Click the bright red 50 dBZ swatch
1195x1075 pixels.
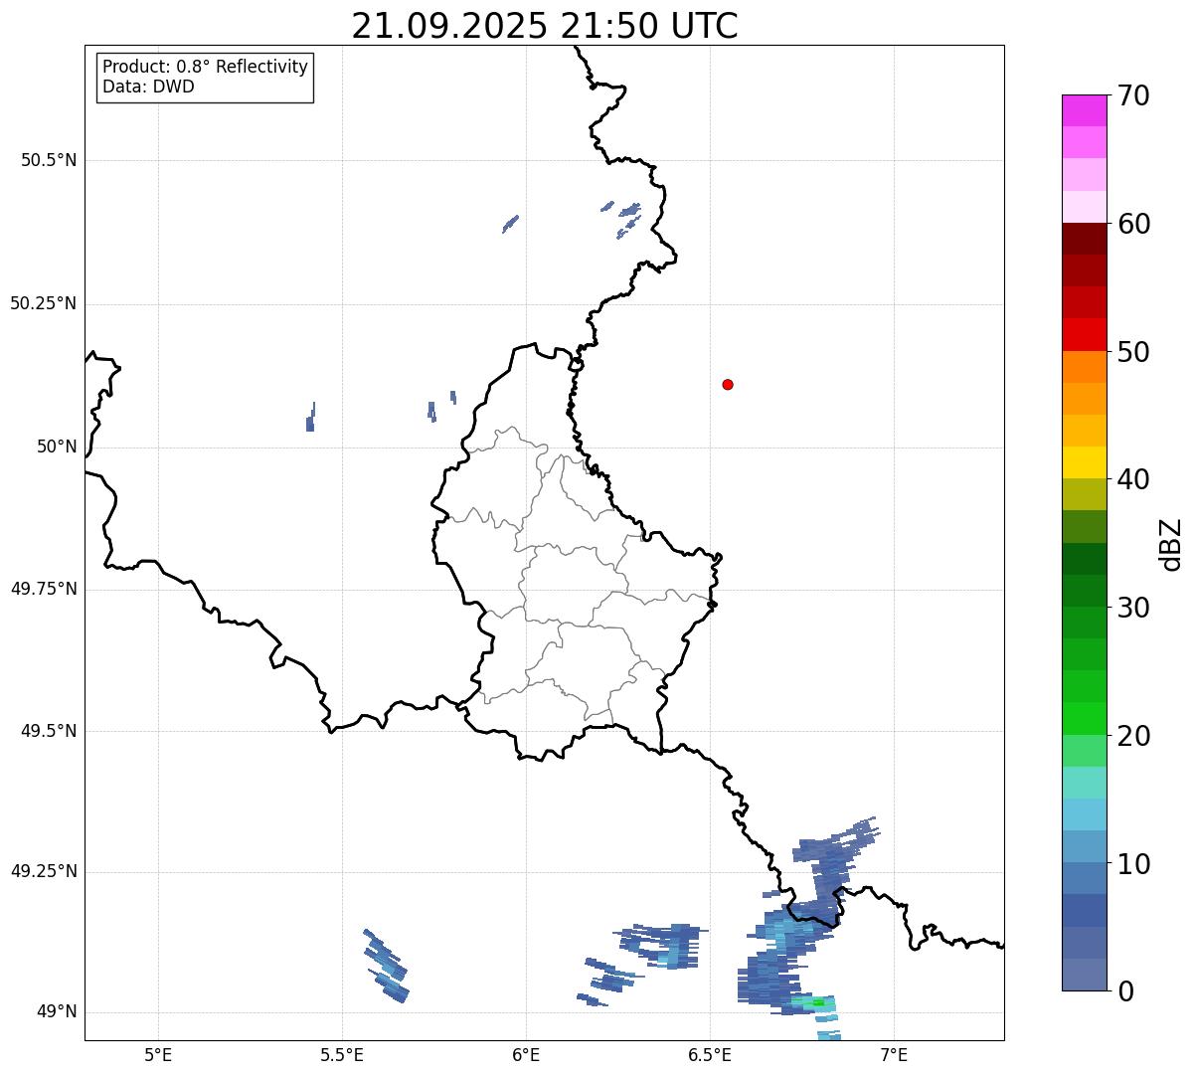pyautogui.click(x=1084, y=335)
